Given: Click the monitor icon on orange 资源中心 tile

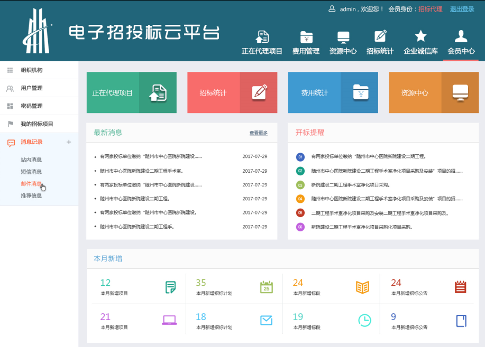Looking at the screenshot, I should (460, 92).
